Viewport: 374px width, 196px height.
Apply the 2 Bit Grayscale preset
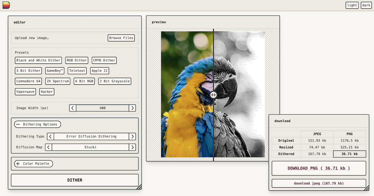(114, 81)
